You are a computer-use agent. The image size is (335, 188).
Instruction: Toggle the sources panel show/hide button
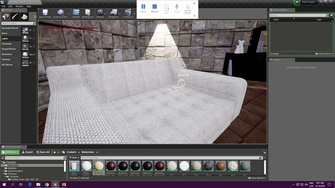pos(3,158)
